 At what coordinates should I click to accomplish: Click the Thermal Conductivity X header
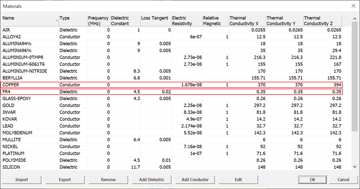tap(248, 21)
